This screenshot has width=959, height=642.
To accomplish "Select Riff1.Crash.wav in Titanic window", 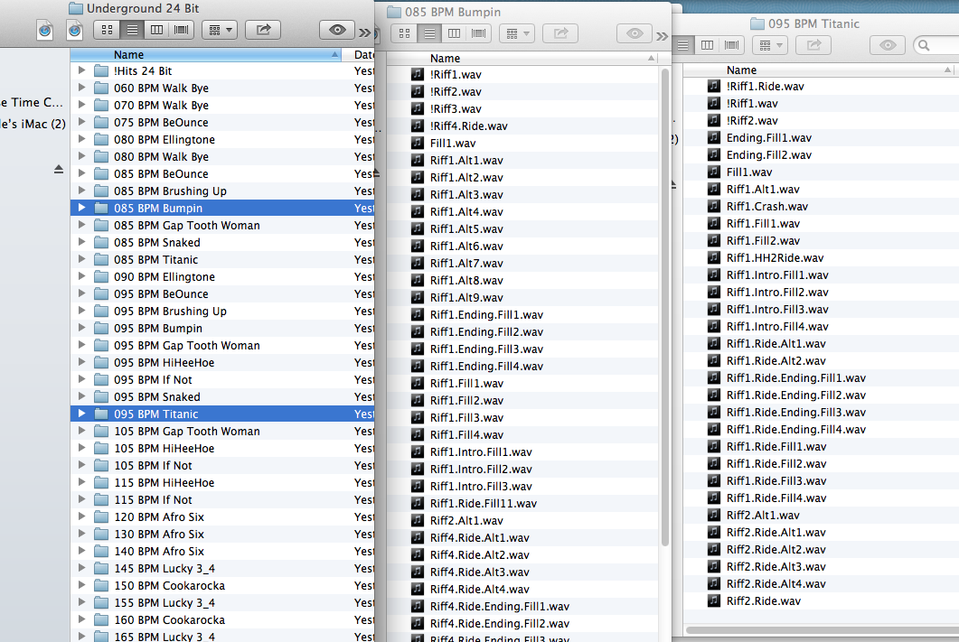I will pos(766,207).
